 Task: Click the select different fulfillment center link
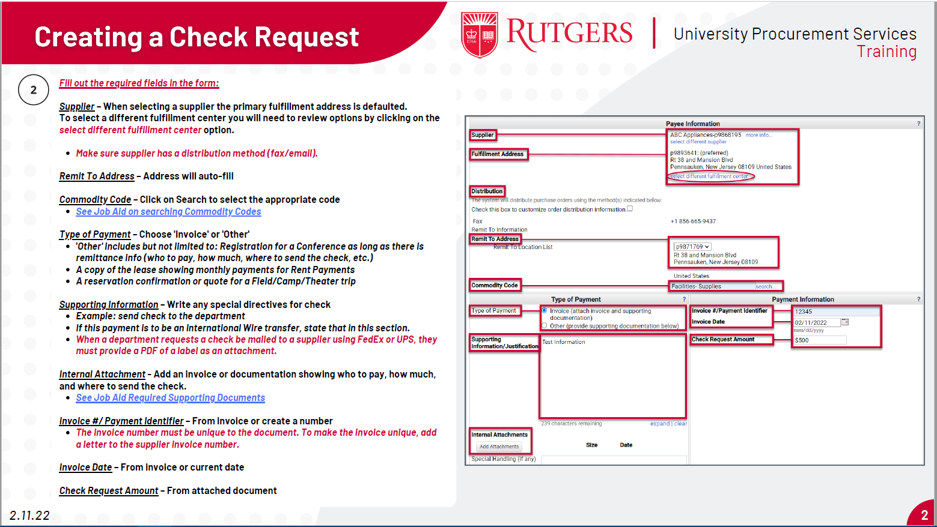[x=709, y=176]
